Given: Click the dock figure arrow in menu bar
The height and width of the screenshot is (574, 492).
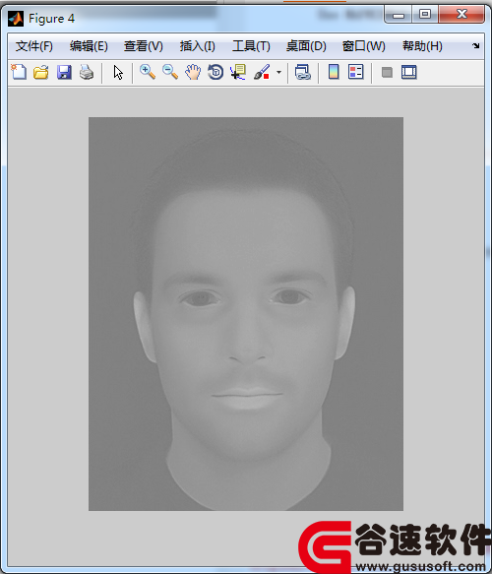Looking at the screenshot, I should click(x=475, y=45).
